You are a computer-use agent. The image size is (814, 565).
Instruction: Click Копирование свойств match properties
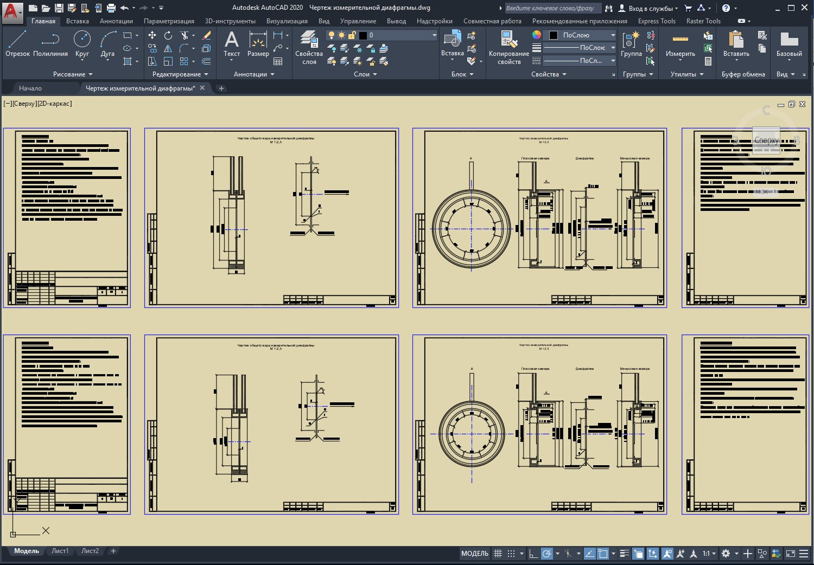tap(508, 47)
